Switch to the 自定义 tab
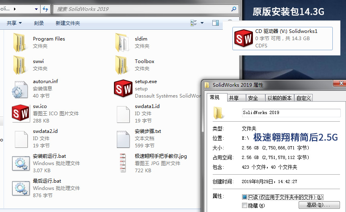The width and height of the screenshot is (346, 212). click(x=303, y=98)
